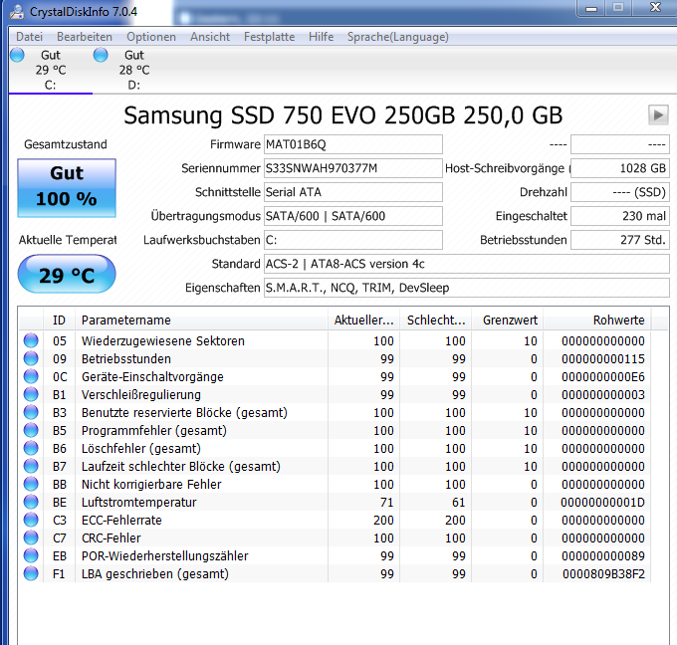The height and width of the screenshot is (645, 677).
Task: Click the serial number field S33SNWAH970377M
Action: coord(352,168)
